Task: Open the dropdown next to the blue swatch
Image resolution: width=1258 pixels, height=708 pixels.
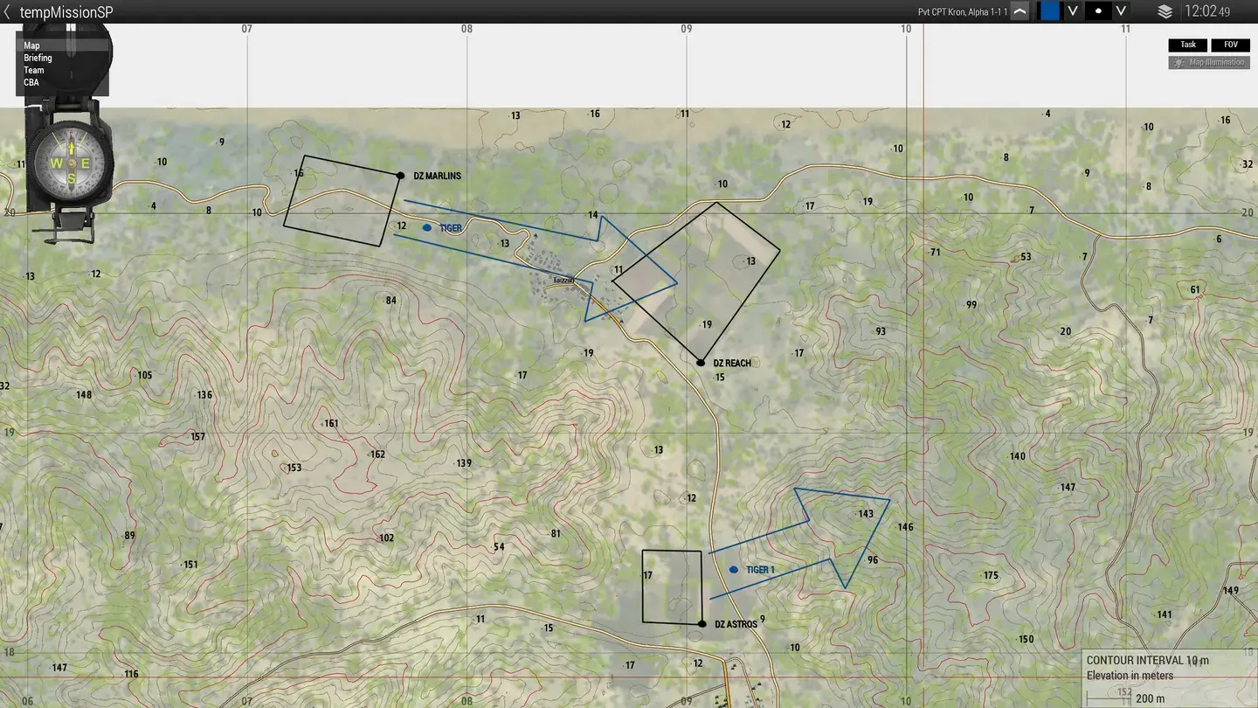Action: coord(1073,11)
